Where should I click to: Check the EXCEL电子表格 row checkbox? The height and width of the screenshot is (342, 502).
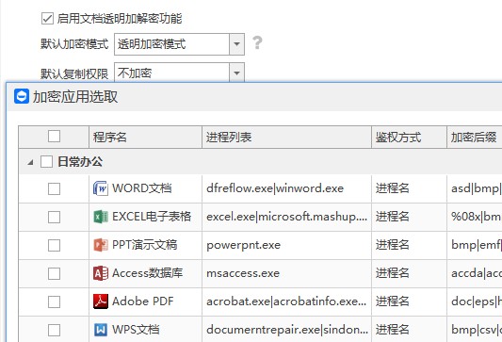pyautogui.click(x=54, y=217)
